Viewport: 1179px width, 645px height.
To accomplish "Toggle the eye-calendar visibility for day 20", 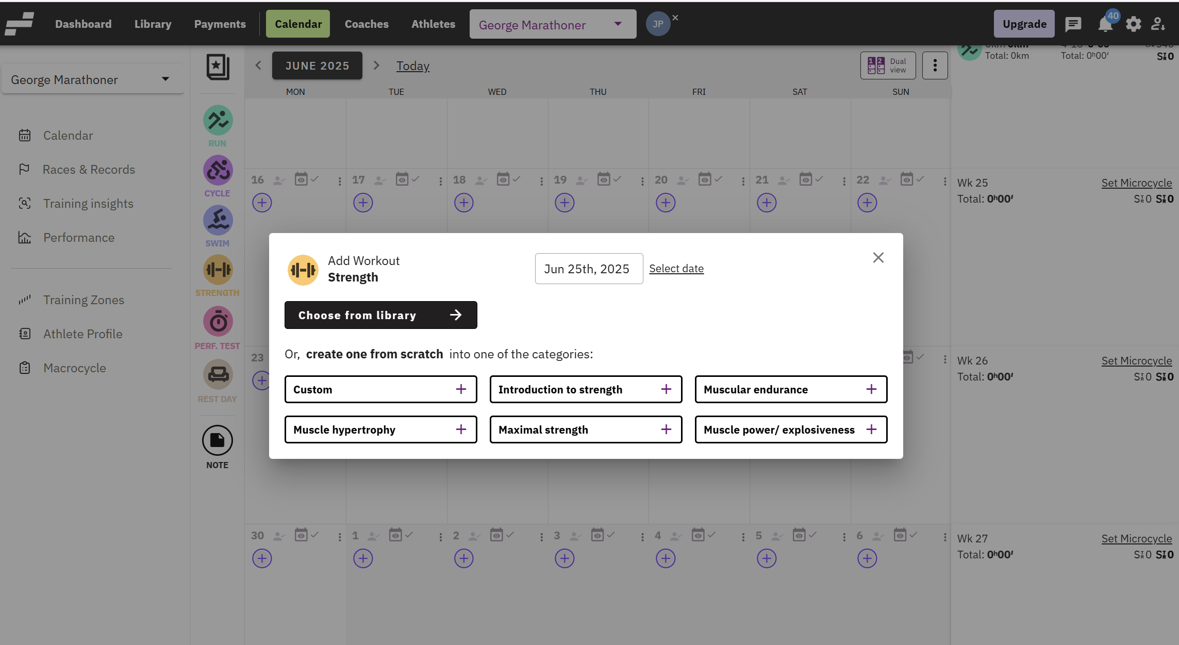I will point(704,179).
